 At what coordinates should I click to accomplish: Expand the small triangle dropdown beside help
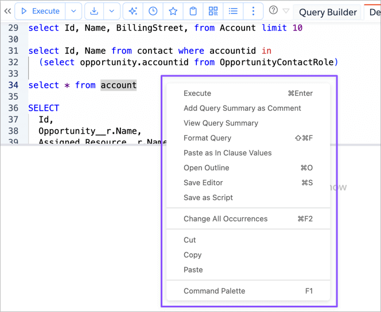(286, 11)
